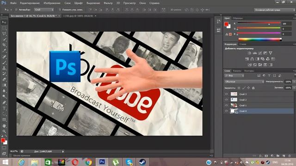
Task: Open Skype from the taskbar
Action: coord(129,162)
